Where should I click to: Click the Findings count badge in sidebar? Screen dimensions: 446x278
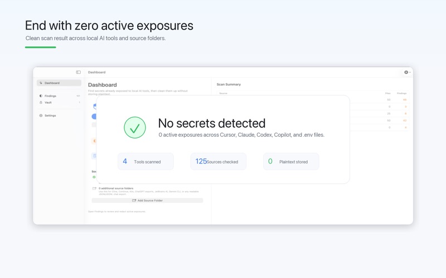point(78,96)
